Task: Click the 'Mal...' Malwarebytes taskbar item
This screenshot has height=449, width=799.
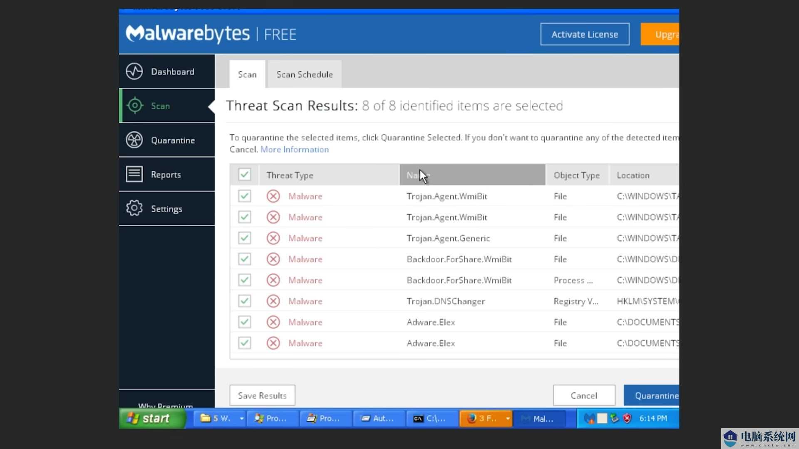Action: (539, 418)
